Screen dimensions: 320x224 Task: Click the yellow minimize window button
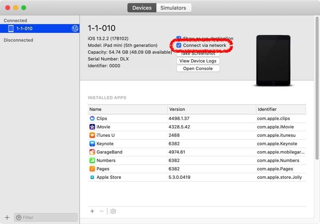coord(16,8)
